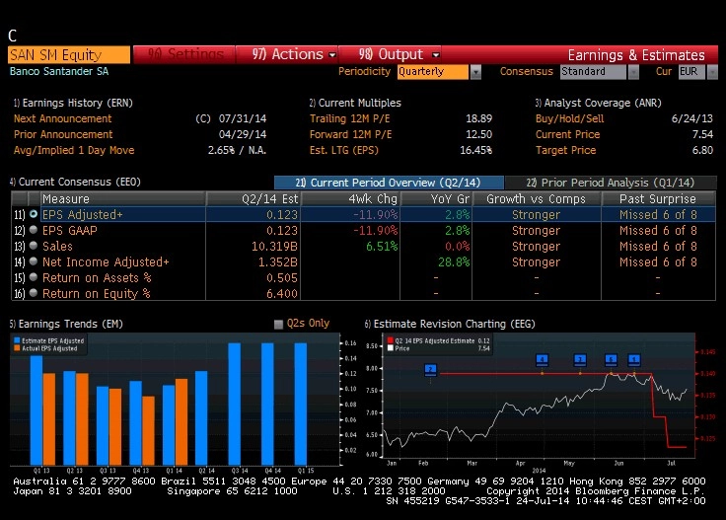The height and width of the screenshot is (520, 726).
Task: Click the arrow beside Standard consensus
Action: coord(633,72)
